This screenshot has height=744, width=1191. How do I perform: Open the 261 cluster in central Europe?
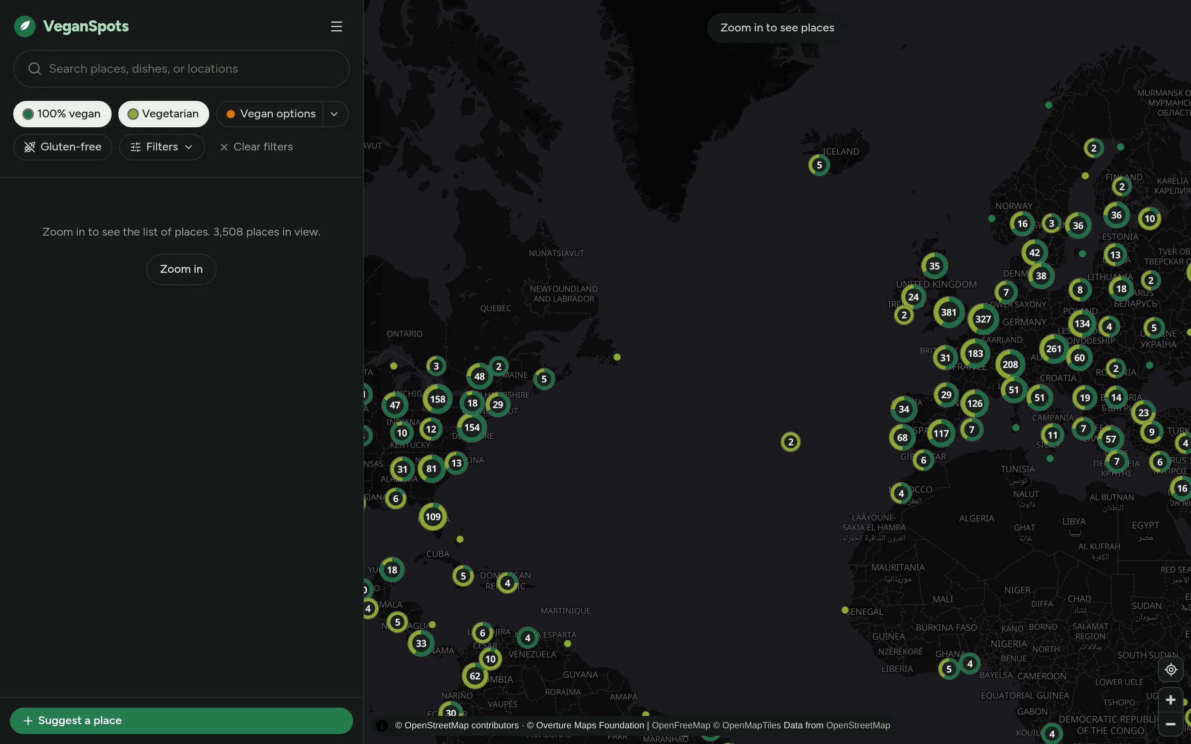[1054, 349]
